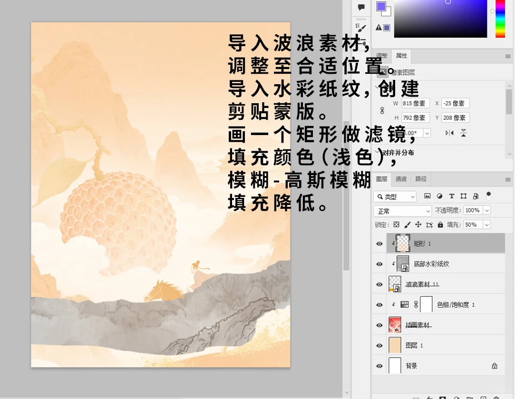The width and height of the screenshot is (515, 399).
Task: Click the 色相/饱和度 1 white mask thumbnail
Action: 427,304
